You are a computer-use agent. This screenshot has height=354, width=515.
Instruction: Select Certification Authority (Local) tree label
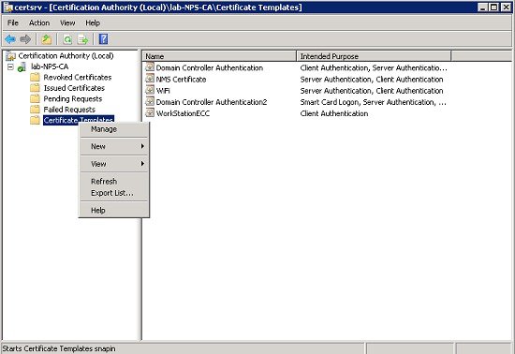66,56
